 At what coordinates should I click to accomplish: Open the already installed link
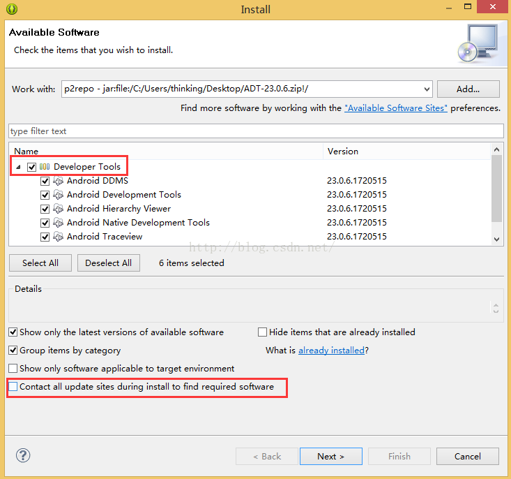[331, 351]
